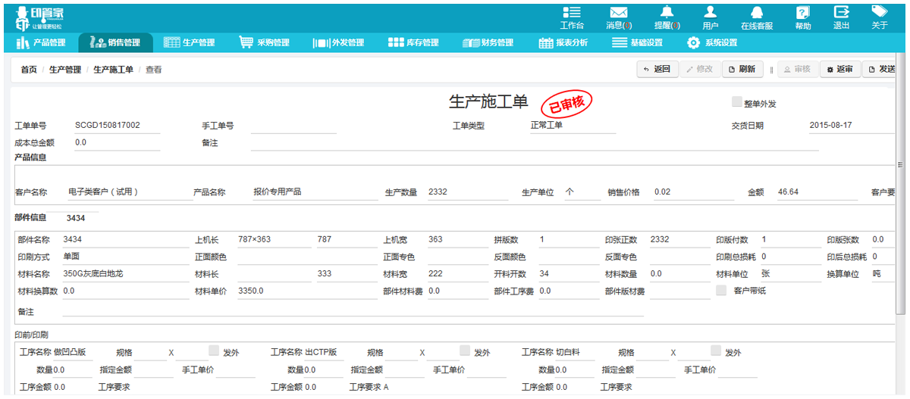Viewport: 910px width, 399px height.
Task: Click the 刷新 refresh button
Action: [x=742, y=70]
